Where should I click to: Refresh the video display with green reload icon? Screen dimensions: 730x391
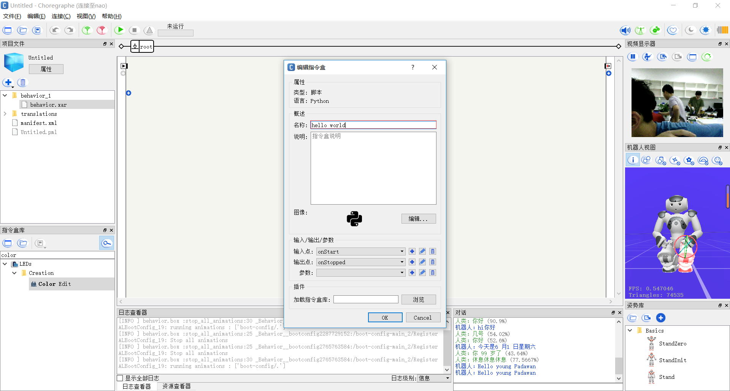click(707, 57)
